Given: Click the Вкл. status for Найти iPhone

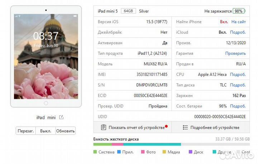Looking at the screenshot, I should click(224, 22).
